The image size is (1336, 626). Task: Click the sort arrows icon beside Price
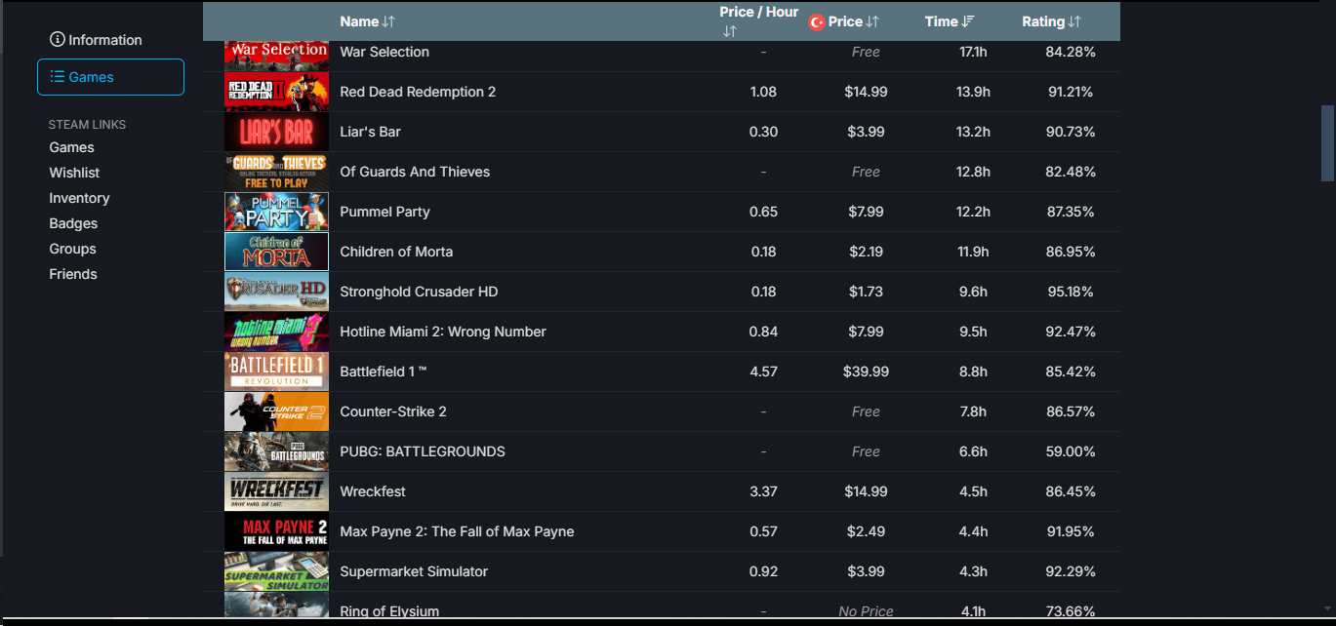click(x=872, y=21)
